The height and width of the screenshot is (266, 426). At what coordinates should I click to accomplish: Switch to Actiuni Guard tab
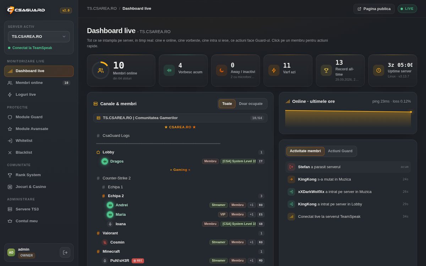click(x=340, y=151)
